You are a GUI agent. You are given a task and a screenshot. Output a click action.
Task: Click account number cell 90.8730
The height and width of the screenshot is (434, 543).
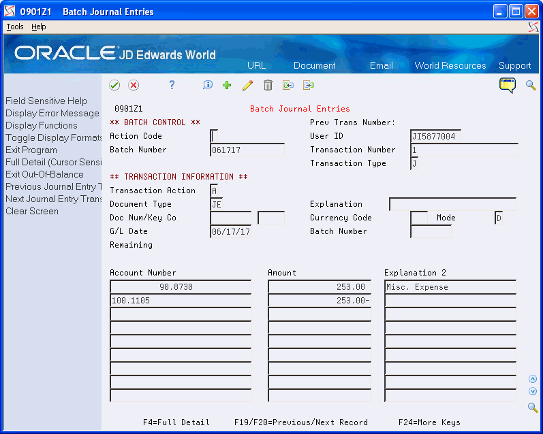(x=181, y=286)
